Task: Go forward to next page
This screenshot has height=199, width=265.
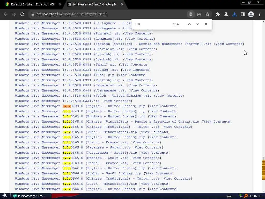Action: [14, 14]
